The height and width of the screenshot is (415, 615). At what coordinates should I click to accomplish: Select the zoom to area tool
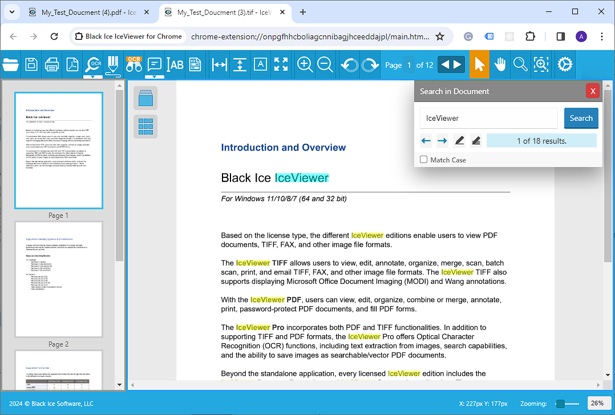(541, 64)
